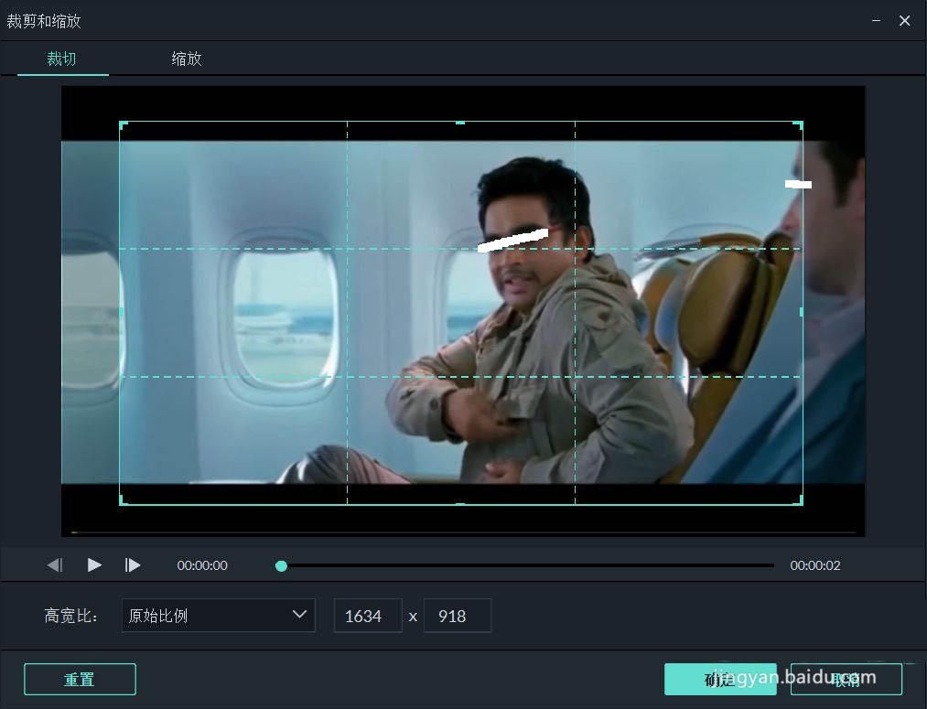Click the top-left crop corner handle
This screenshot has width=927, height=709.
point(123,124)
